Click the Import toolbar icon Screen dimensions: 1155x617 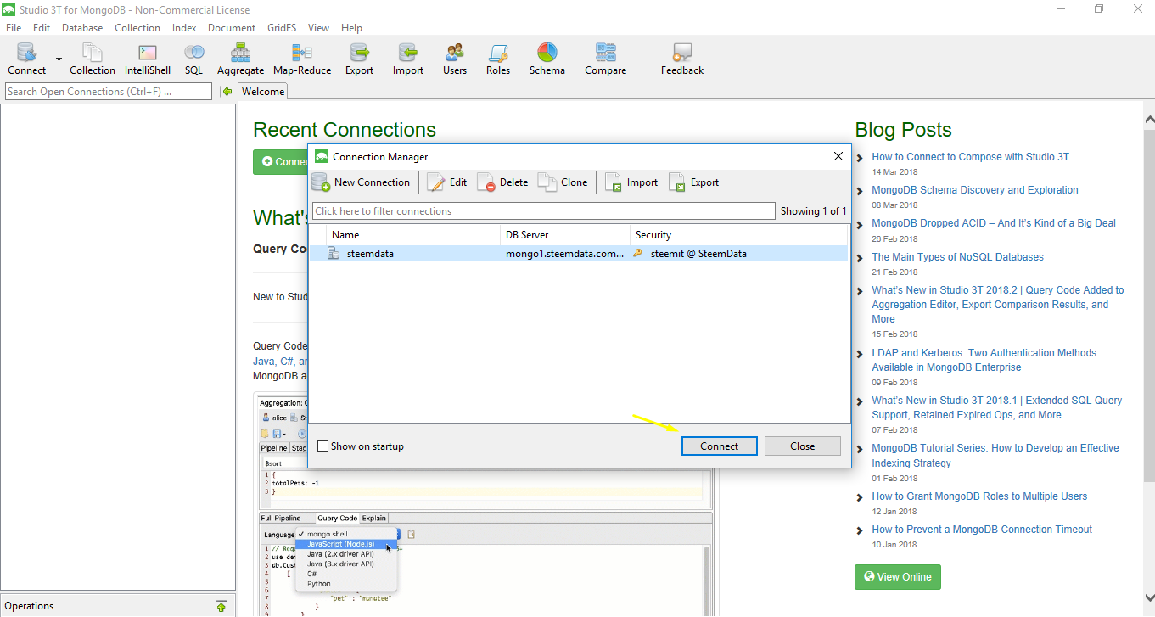408,59
